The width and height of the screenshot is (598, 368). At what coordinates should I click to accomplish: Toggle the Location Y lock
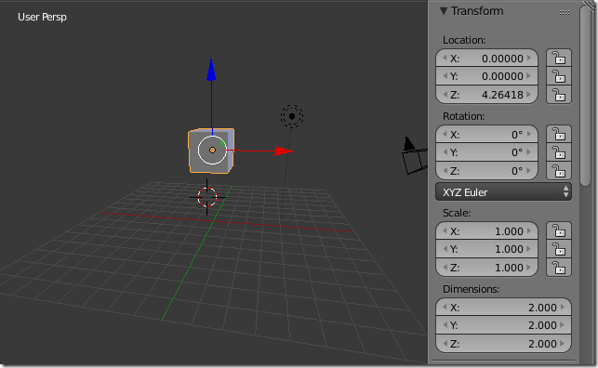tap(559, 76)
